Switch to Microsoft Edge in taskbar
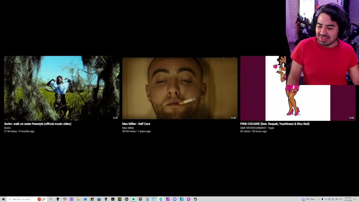359x202 pixels. 161,199
